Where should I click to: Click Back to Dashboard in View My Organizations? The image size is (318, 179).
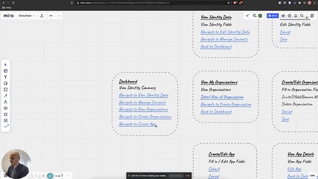pyautogui.click(x=216, y=111)
